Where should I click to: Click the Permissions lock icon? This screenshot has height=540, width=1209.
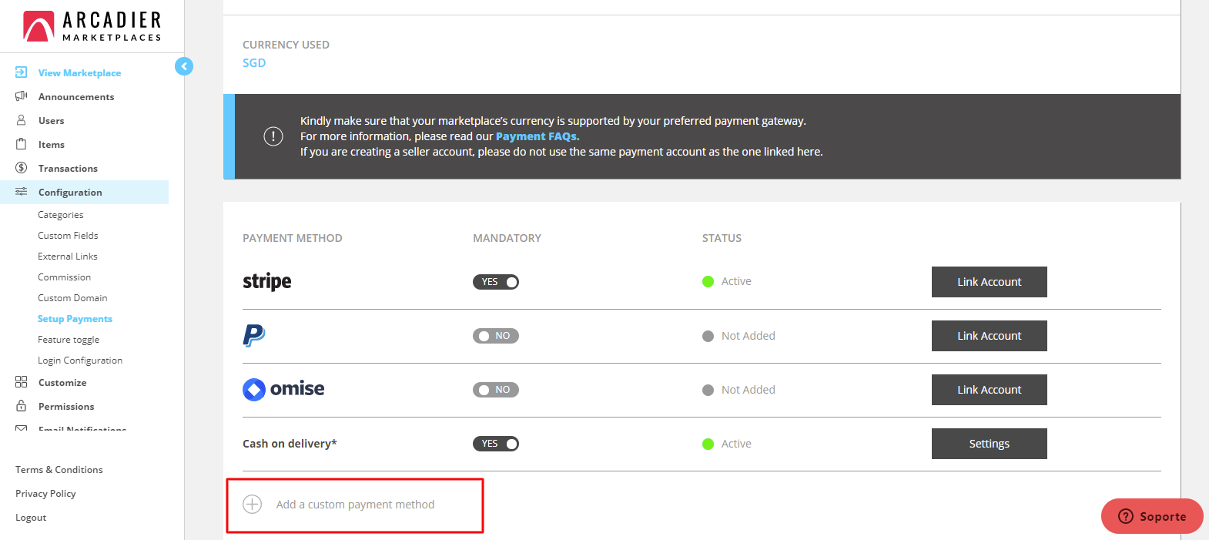(x=22, y=406)
